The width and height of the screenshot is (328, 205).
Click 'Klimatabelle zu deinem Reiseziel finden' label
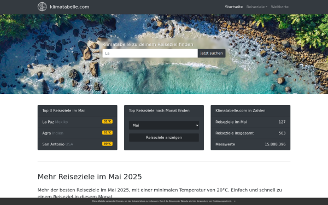click(x=148, y=44)
